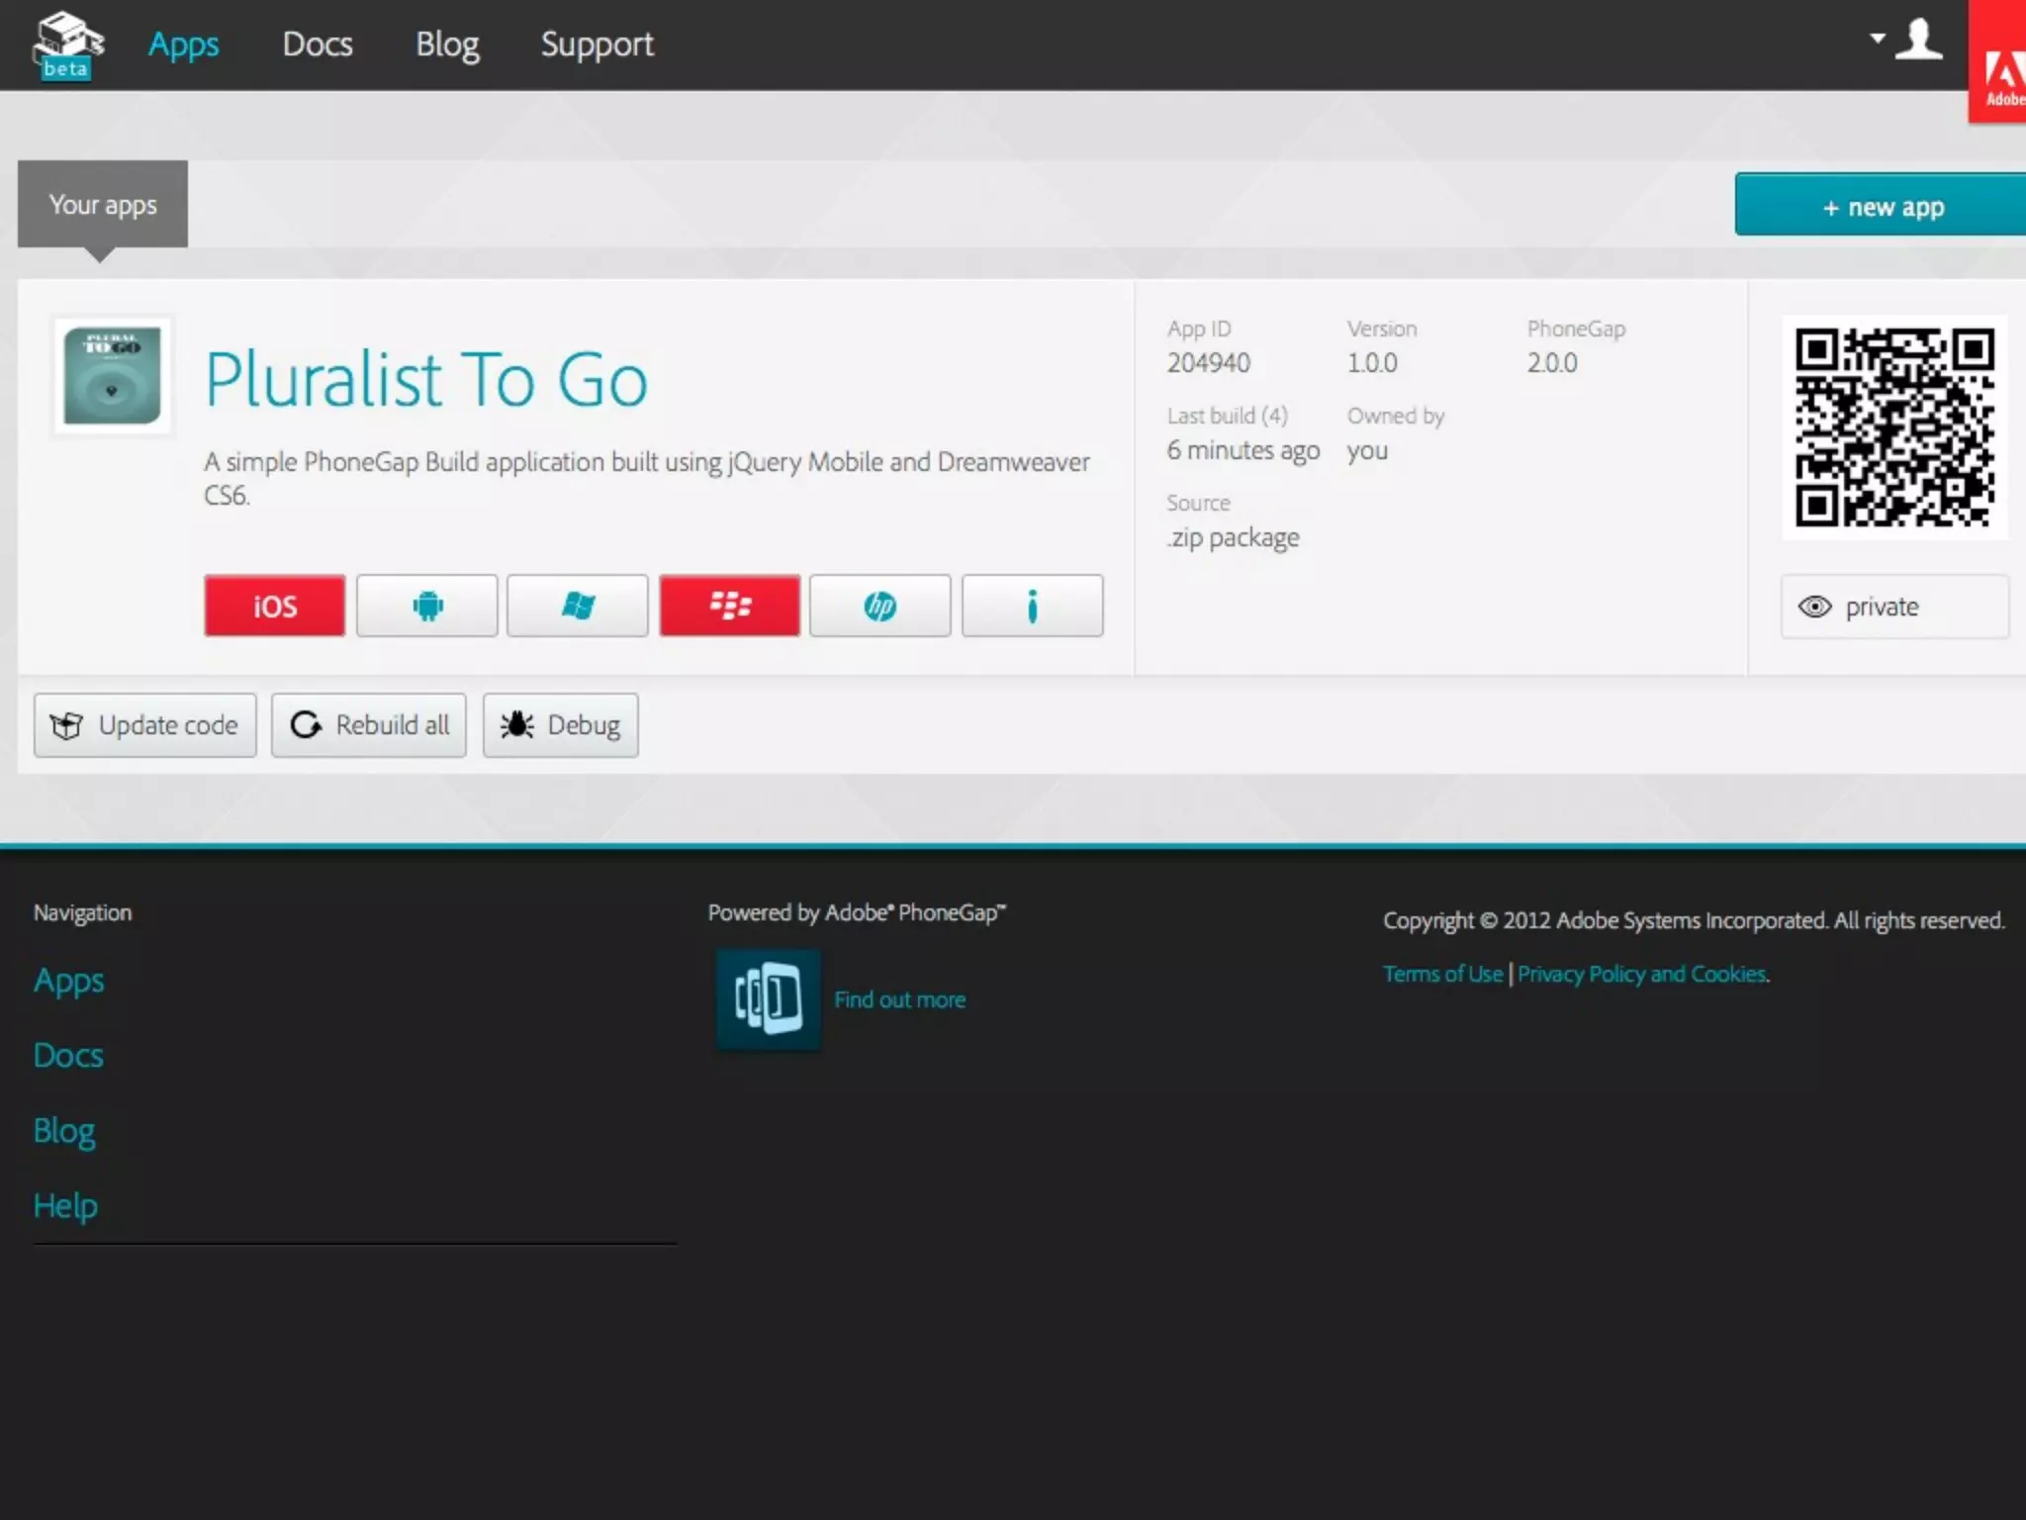This screenshot has width=2026, height=1520.
Task: Open the Docs menu in the top bar
Action: 318,45
